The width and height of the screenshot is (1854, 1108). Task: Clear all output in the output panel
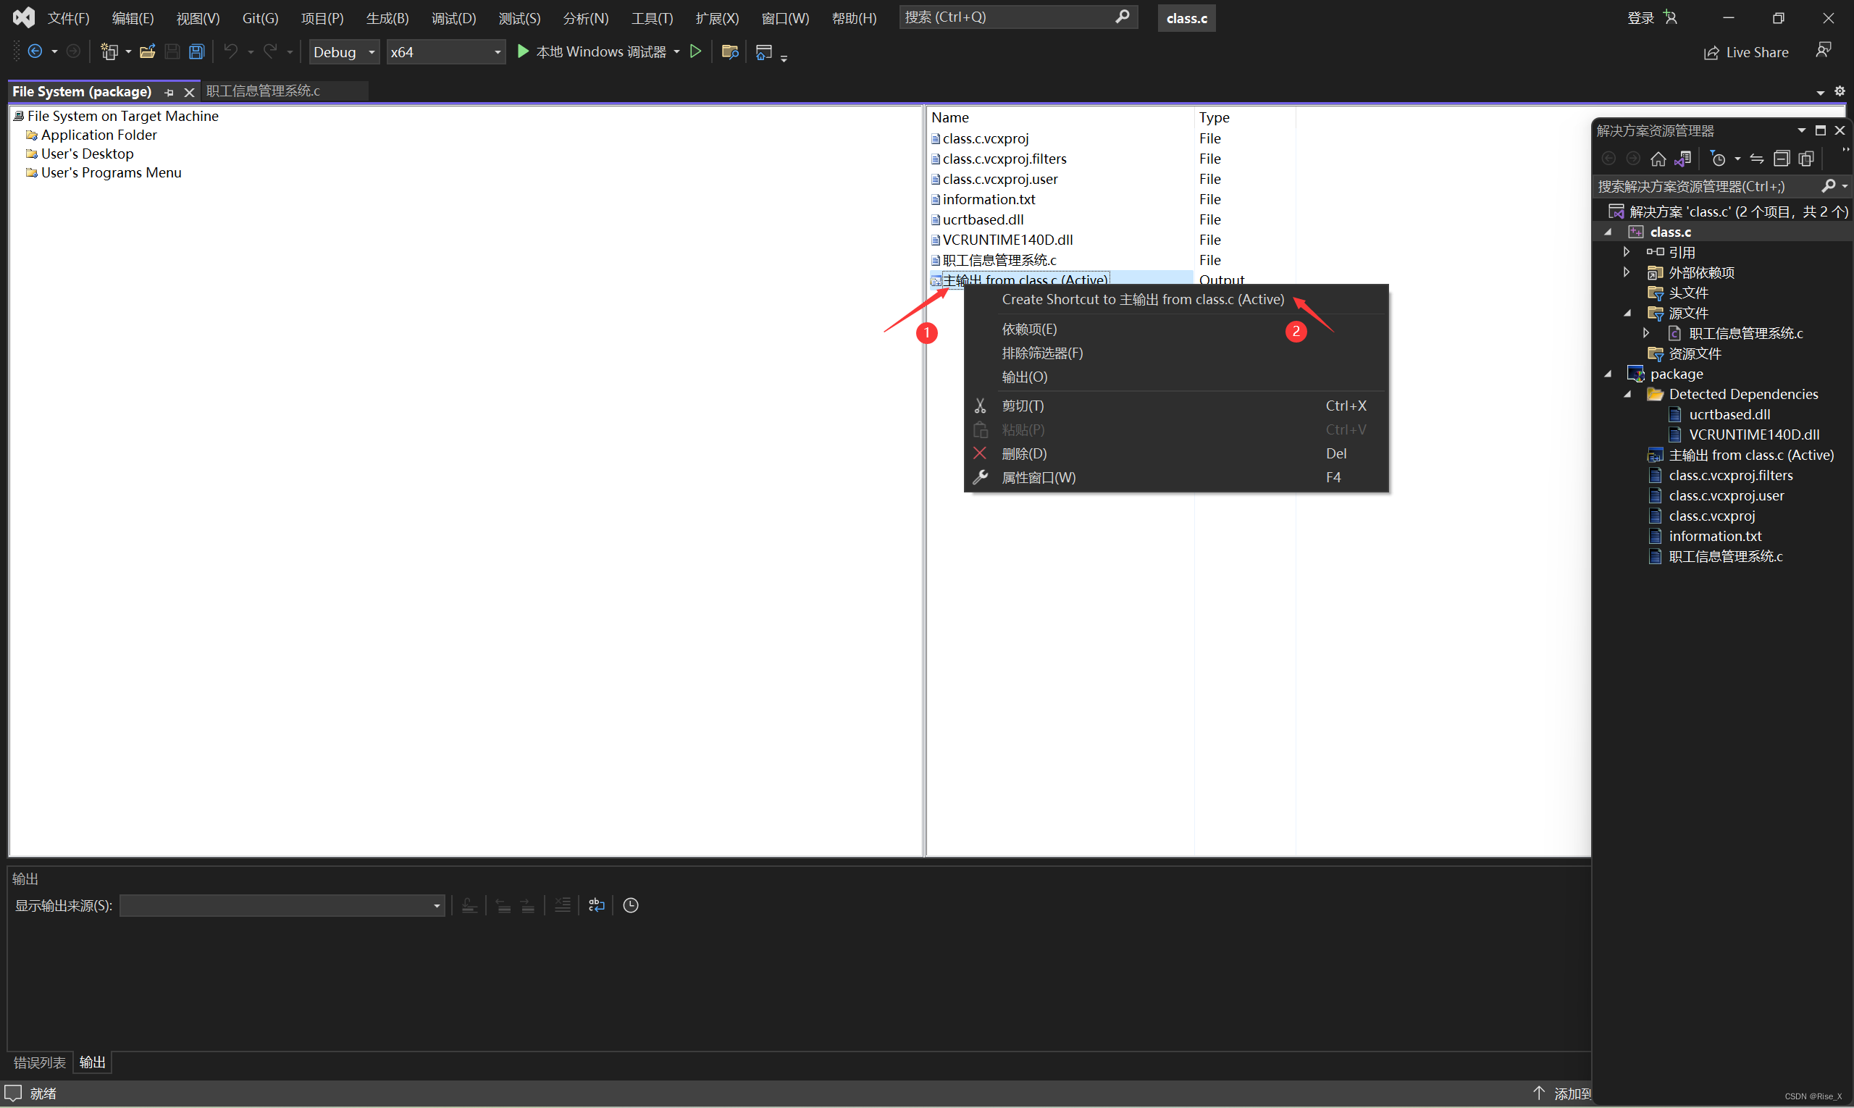tap(562, 905)
